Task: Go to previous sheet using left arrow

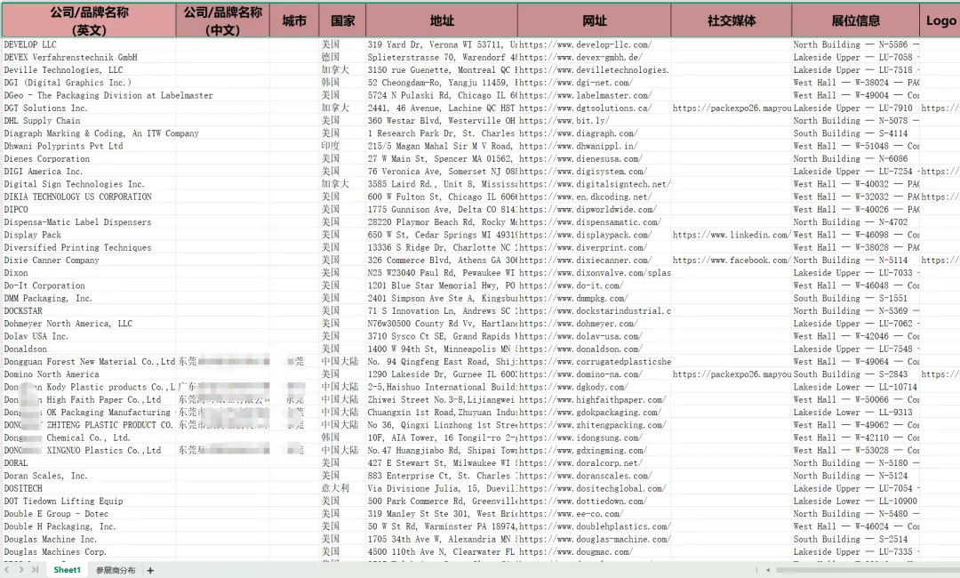Action: (9, 569)
